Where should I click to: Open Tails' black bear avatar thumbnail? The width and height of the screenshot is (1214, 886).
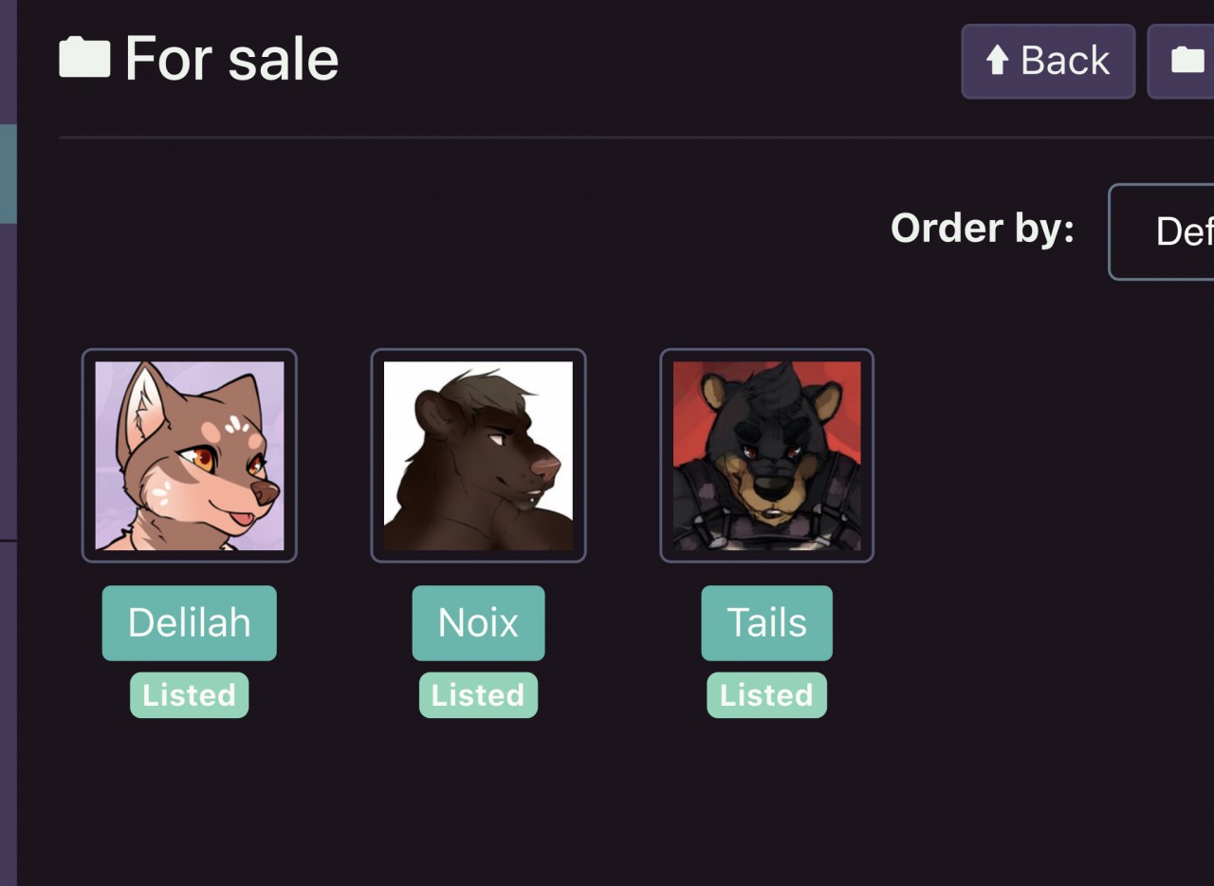click(x=766, y=455)
